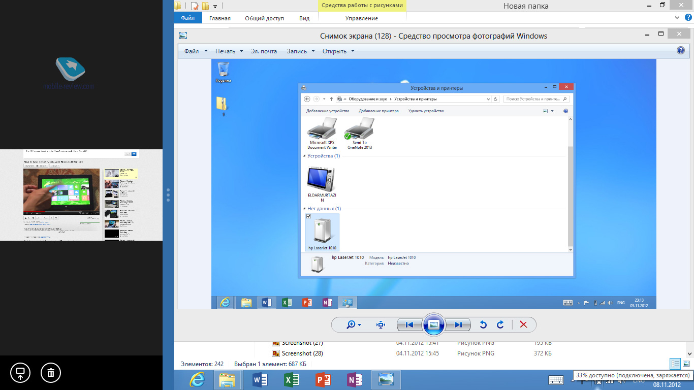Viewport: 694px width, 390px height.
Task: Go to the next photo
Action: (x=458, y=325)
